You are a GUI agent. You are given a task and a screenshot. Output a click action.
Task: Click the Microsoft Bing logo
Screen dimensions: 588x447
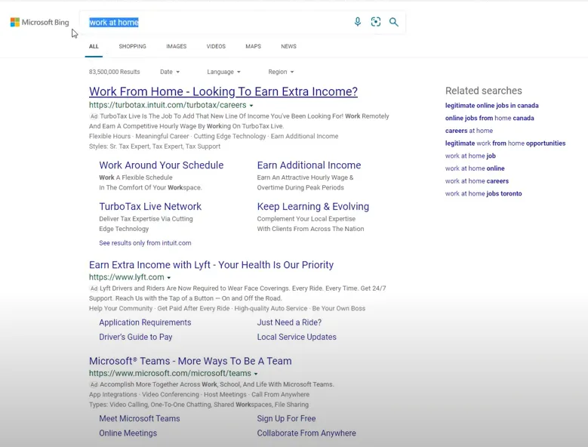pos(40,22)
